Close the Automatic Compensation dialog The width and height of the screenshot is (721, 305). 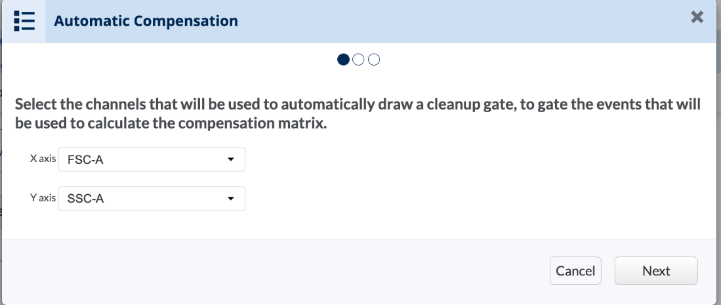click(697, 18)
